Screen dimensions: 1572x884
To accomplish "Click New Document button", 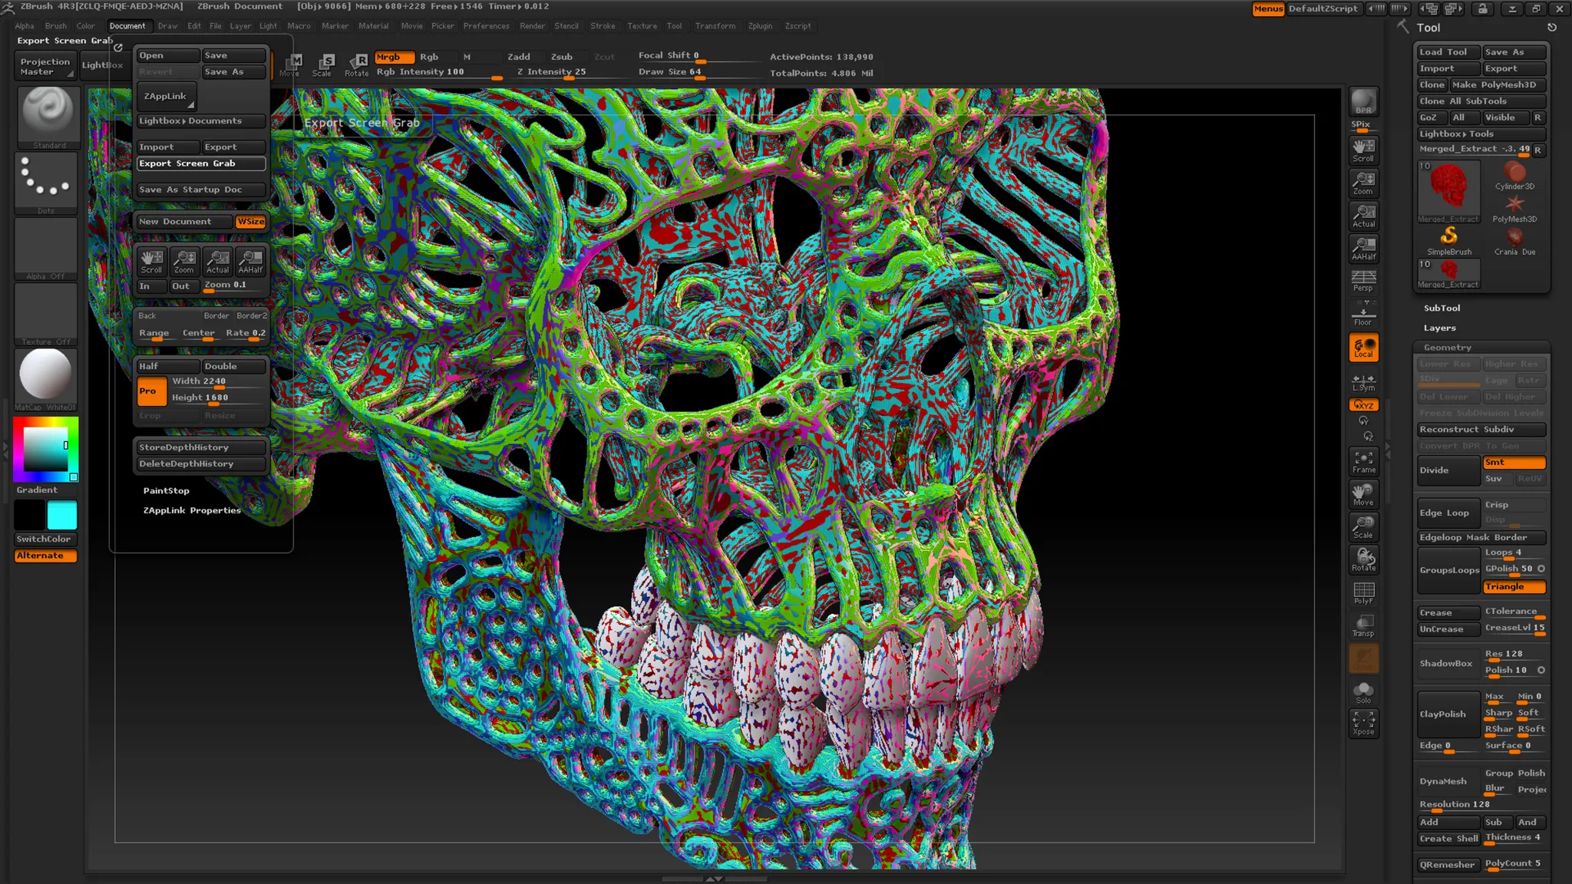I will tap(183, 222).
